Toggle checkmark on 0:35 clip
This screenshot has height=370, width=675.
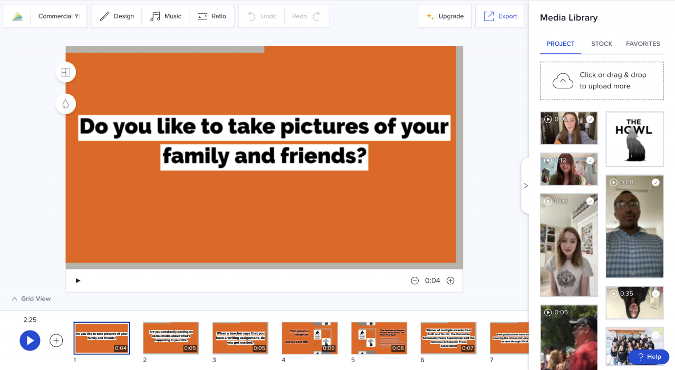tap(655, 294)
